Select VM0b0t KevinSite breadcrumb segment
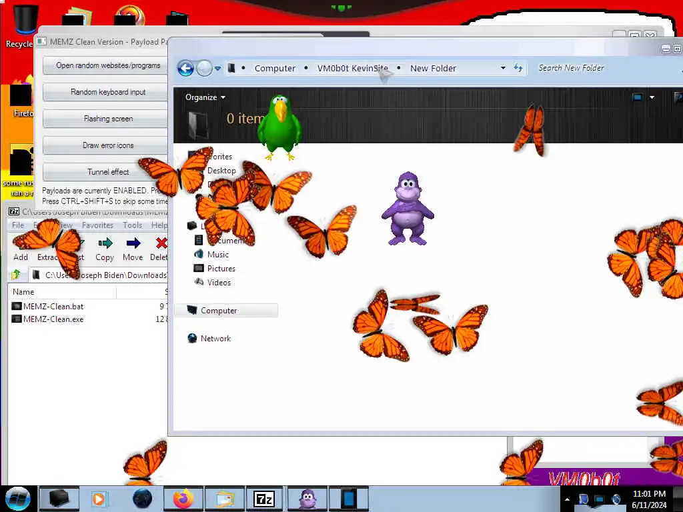The width and height of the screenshot is (683, 512). pyautogui.click(x=352, y=69)
